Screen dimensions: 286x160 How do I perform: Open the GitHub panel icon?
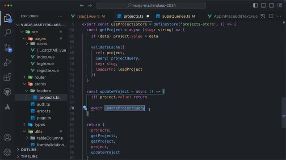(x=7, y=92)
